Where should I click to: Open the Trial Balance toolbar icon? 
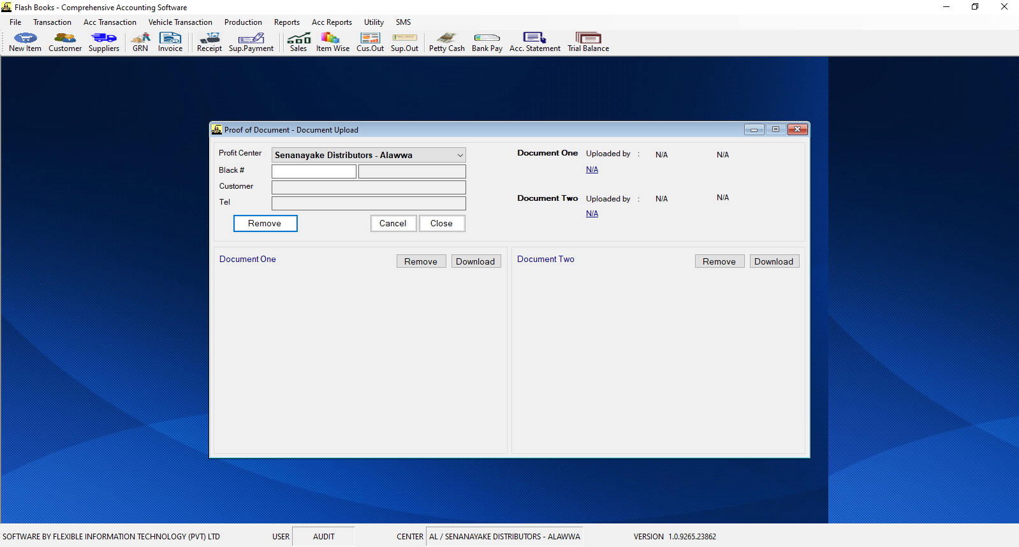pos(588,42)
